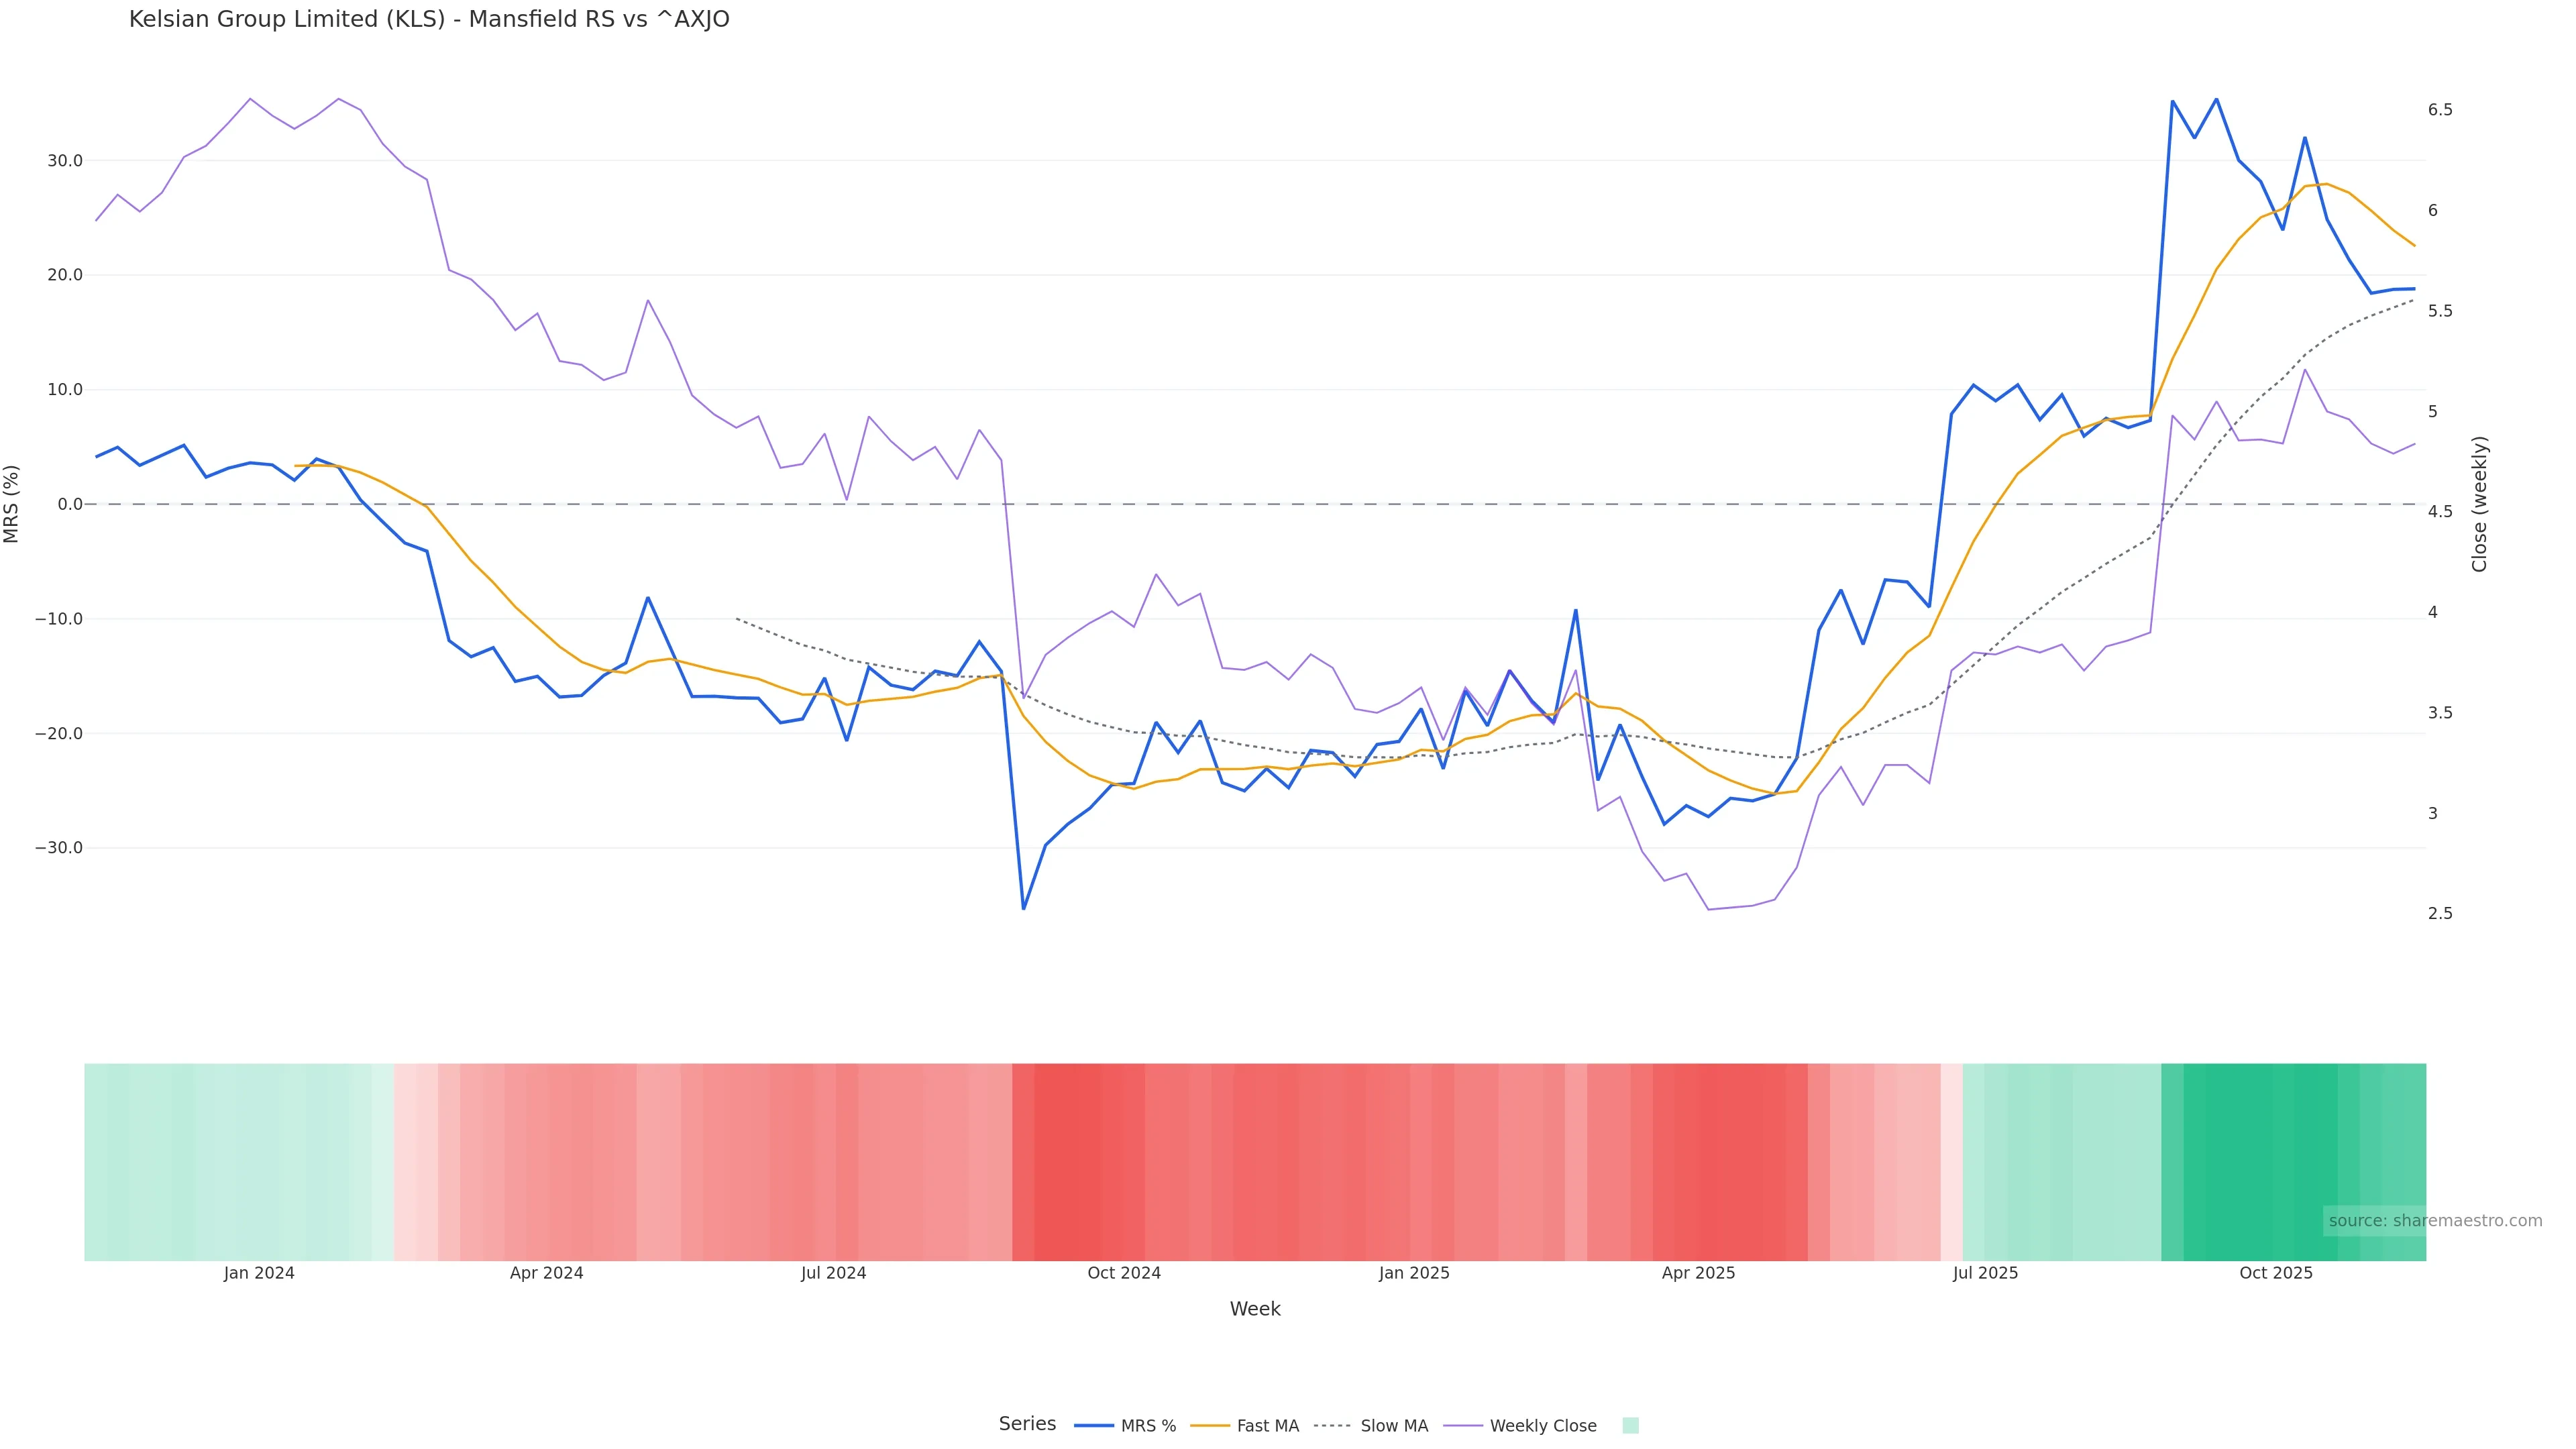Click the light green legend swatch

[1630, 1426]
